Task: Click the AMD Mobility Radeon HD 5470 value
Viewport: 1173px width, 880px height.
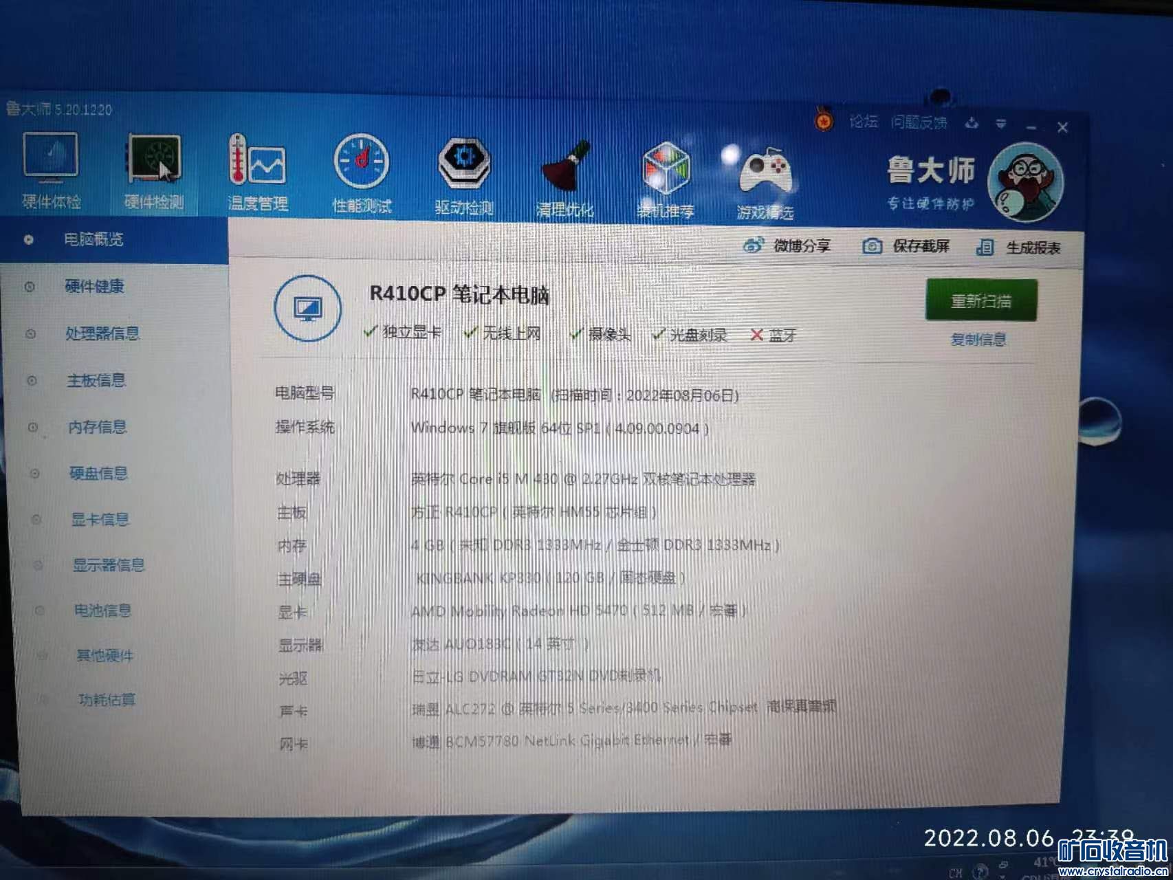Action: coord(579,610)
